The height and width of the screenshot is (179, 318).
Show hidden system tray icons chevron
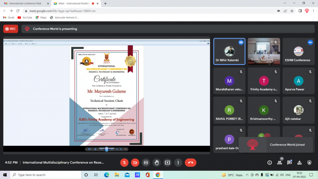point(247,175)
